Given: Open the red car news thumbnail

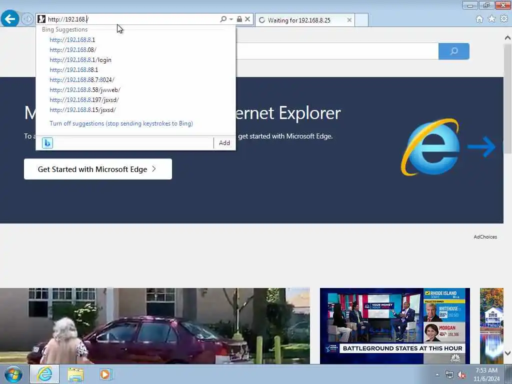Looking at the screenshot, I should click(x=155, y=326).
